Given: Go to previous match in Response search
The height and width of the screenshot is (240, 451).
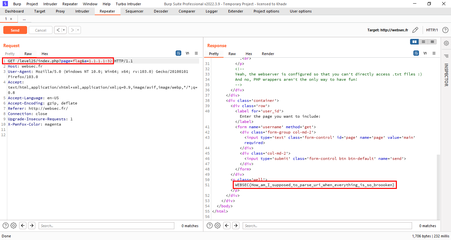Looking at the screenshot, I should (x=227, y=225).
